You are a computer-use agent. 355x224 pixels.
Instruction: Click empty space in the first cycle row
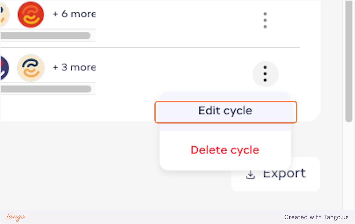pos(177,21)
